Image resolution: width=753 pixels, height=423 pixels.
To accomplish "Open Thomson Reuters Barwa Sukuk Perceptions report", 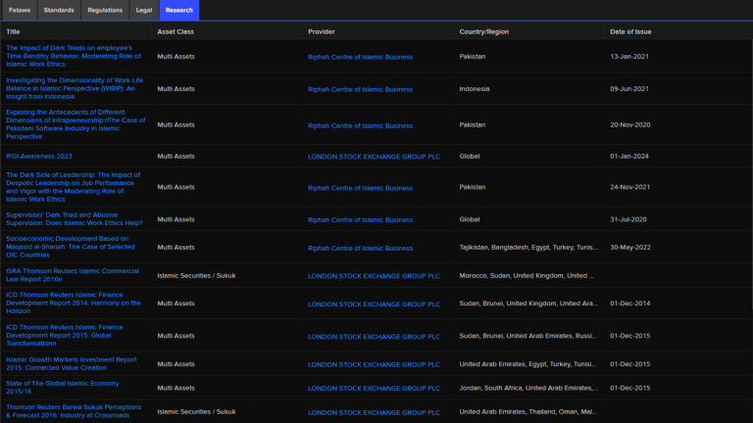I will (x=74, y=411).
